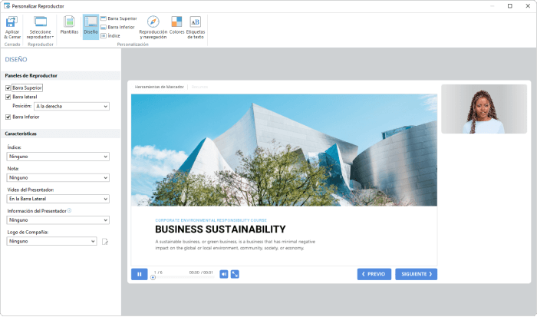Click the playback progress slider handle

pyautogui.click(x=153, y=278)
